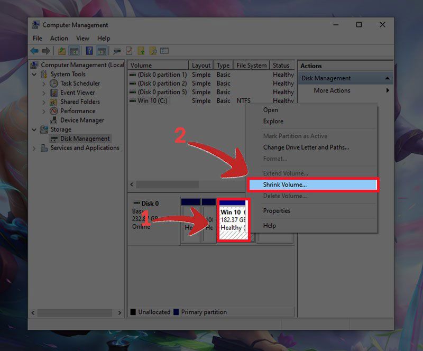
Task: Choose Shrink Volume... from context menu
Action: [312, 185]
